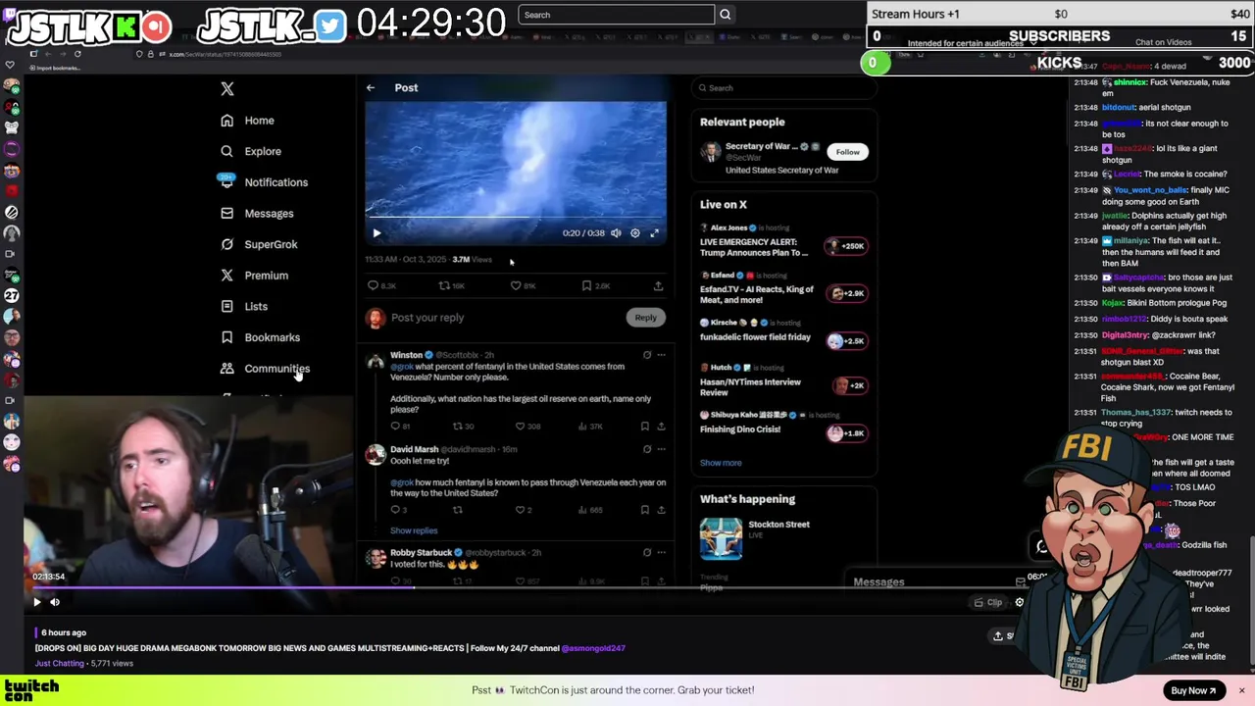Like David Marsh's reply
The height and width of the screenshot is (706, 1255).
pos(521,510)
